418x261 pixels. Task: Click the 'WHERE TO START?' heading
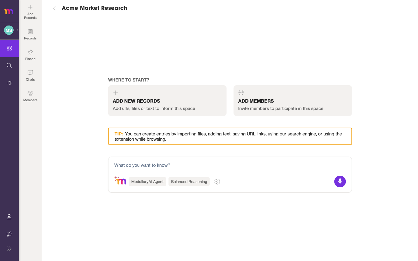(129, 80)
